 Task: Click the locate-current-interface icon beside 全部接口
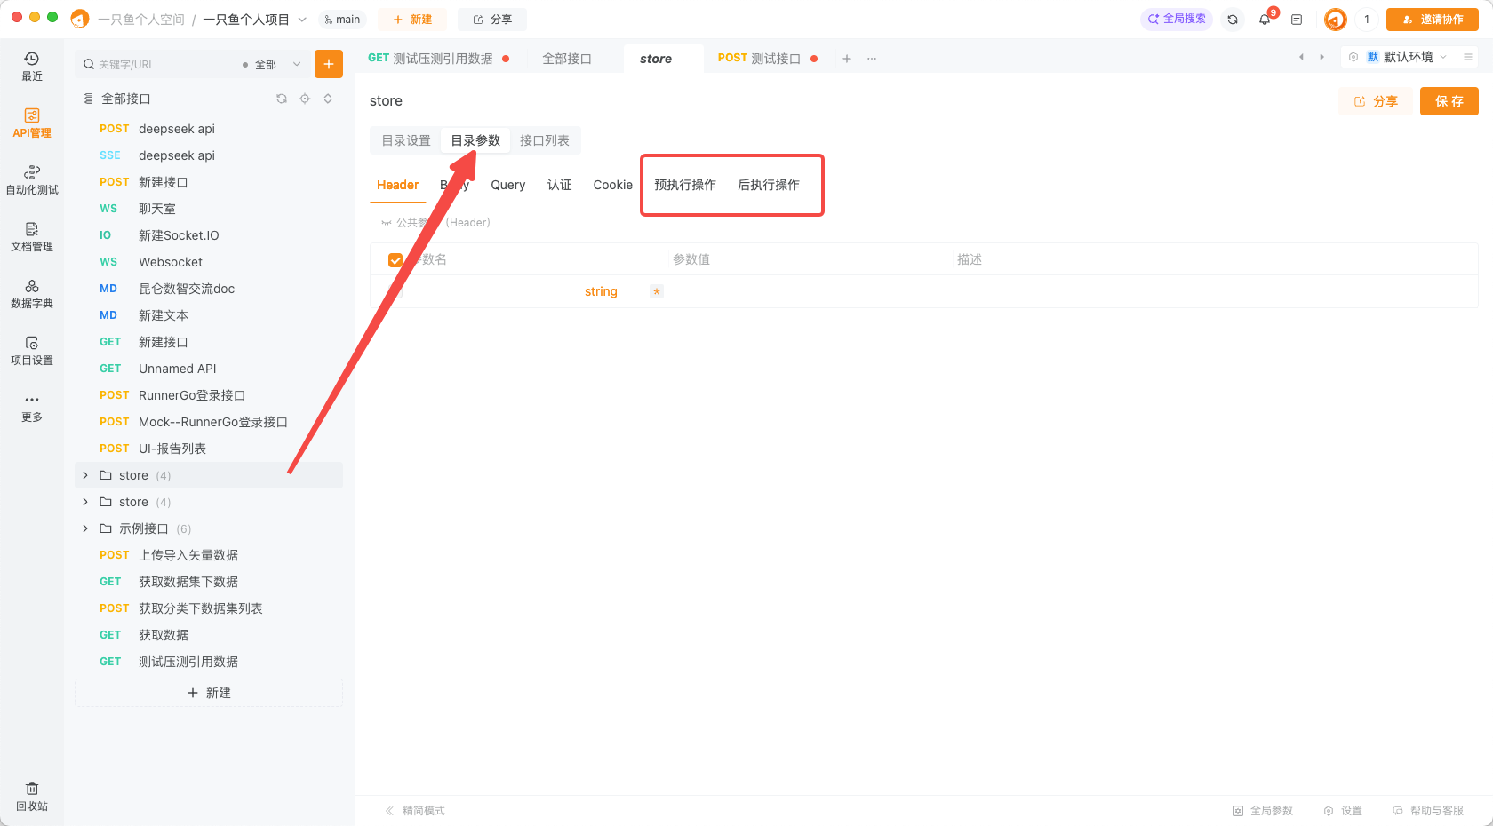tap(305, 99)
